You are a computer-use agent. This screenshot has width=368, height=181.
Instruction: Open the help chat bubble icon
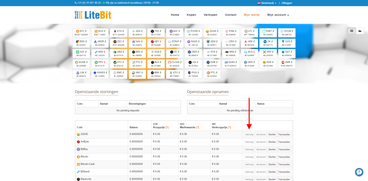point(359,172)
